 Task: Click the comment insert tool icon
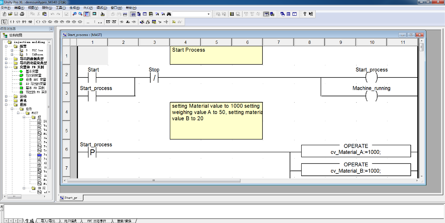click(x=174, y=22)
